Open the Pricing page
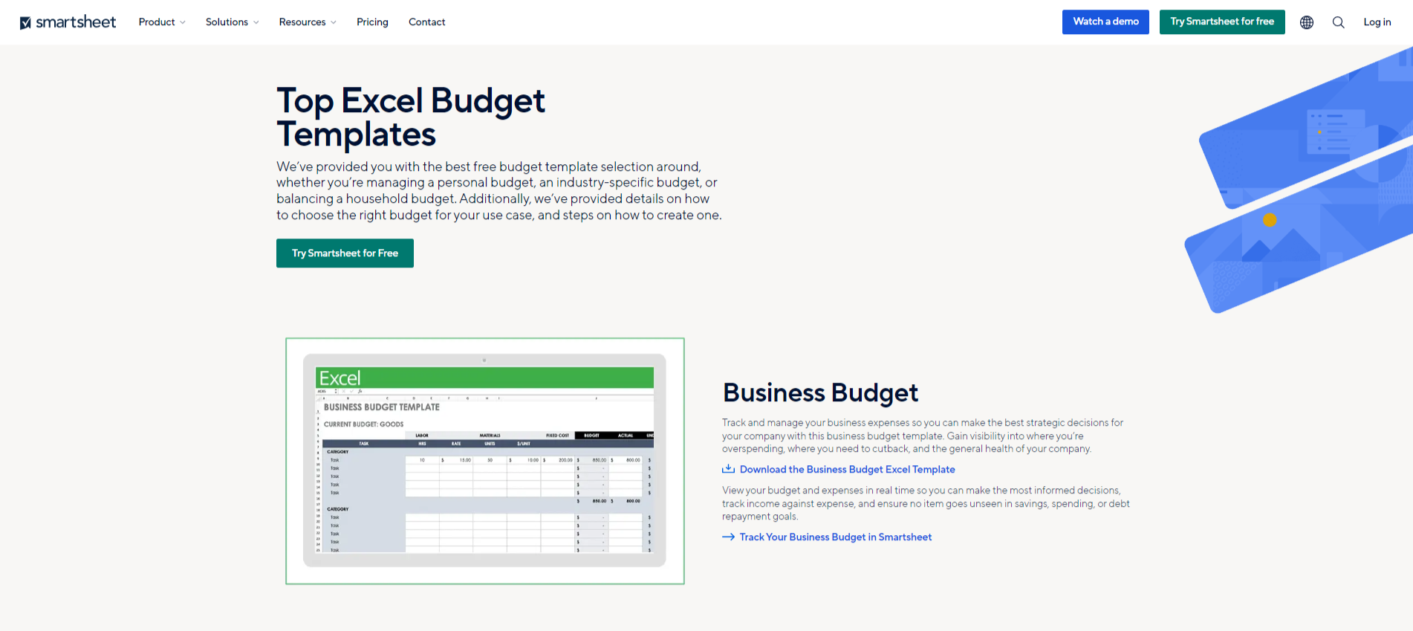Screen dimensions: 1413x631 372,22
